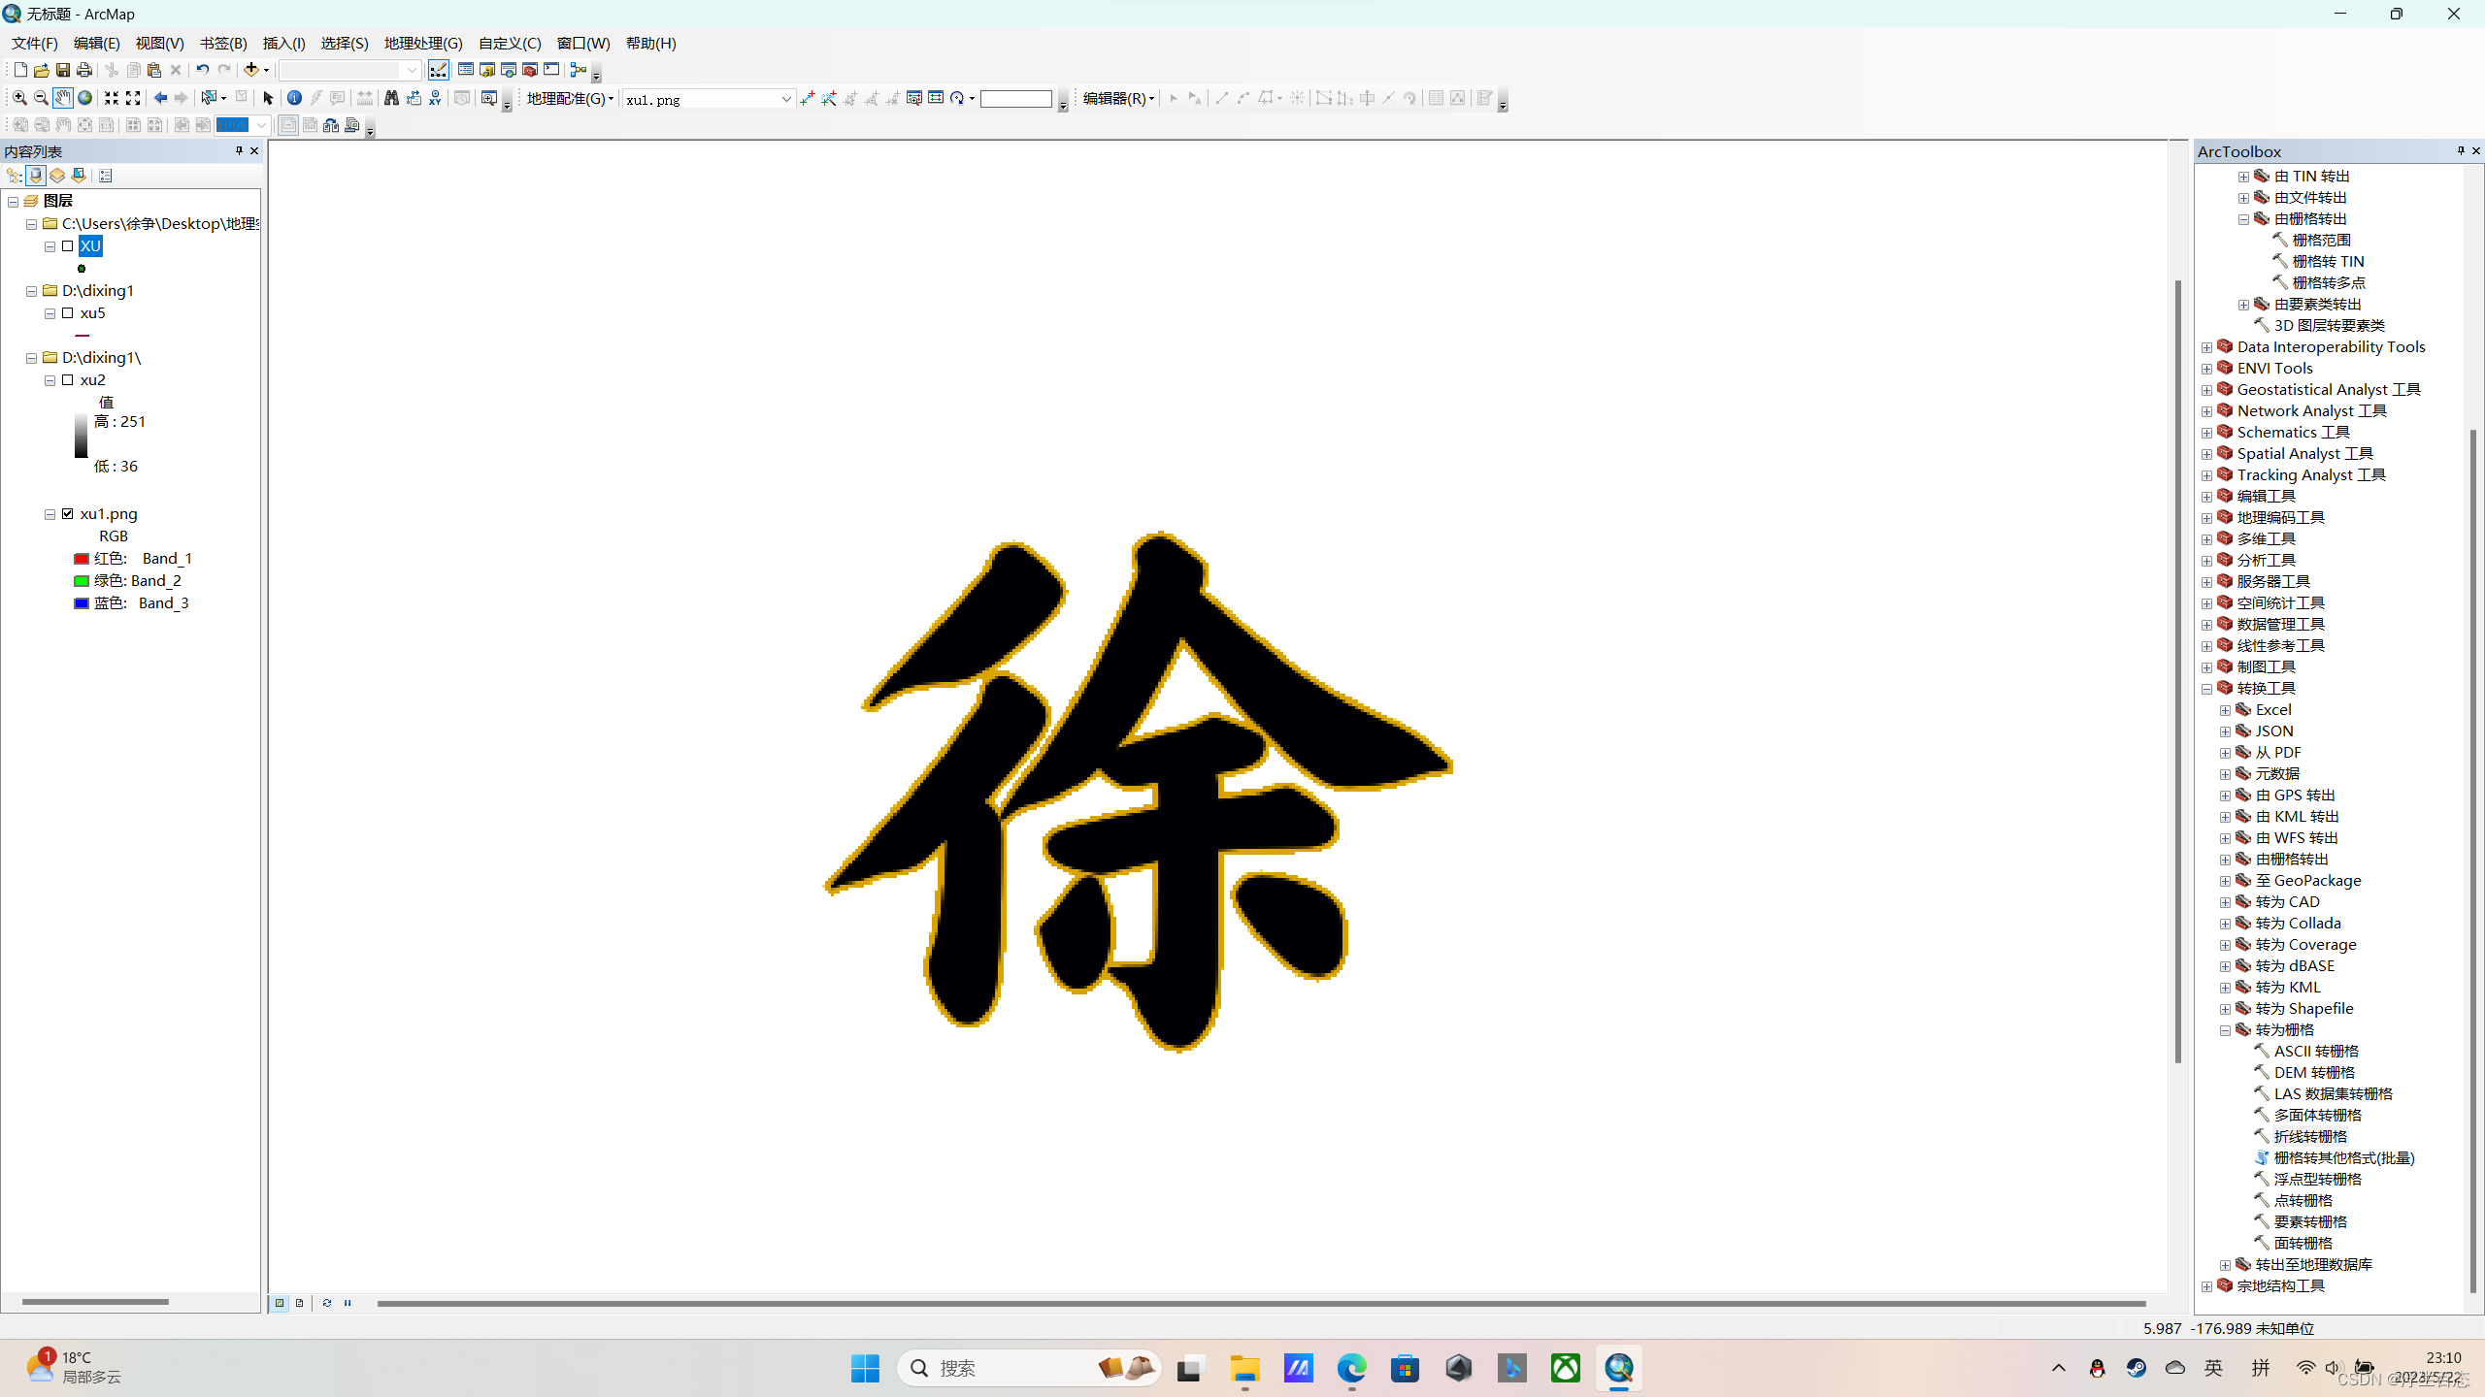The height and width of the screenshot is (1397, 2485).
Task: Open the ArcToolbox window icon
Action: (x=530, y=70)
